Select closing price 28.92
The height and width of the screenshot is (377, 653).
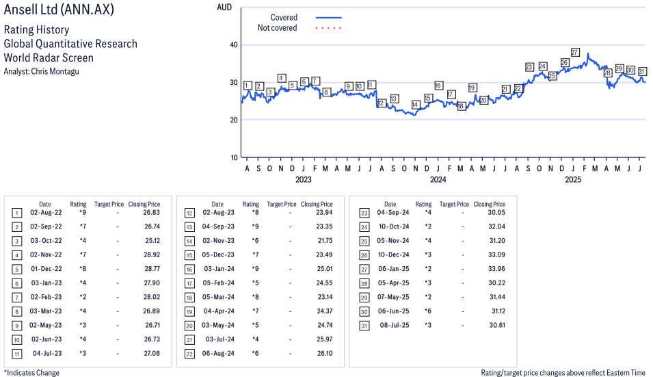[152, 255]
